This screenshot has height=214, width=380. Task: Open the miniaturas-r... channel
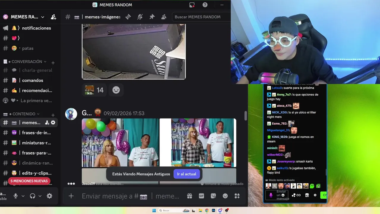tap(30, 143)
